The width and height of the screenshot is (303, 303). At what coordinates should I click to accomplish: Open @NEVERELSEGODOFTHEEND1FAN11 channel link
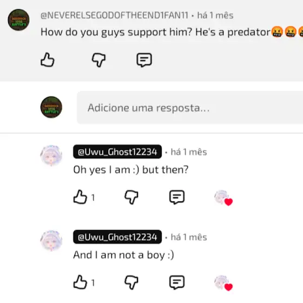tap(114, 15)
